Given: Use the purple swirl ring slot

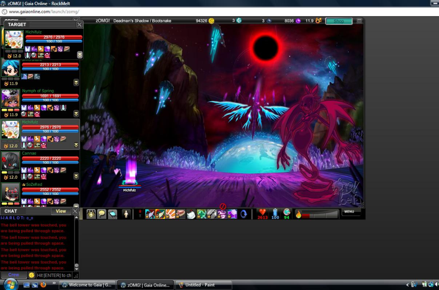Looking at the screenshot, I should (x=222, y=214).
